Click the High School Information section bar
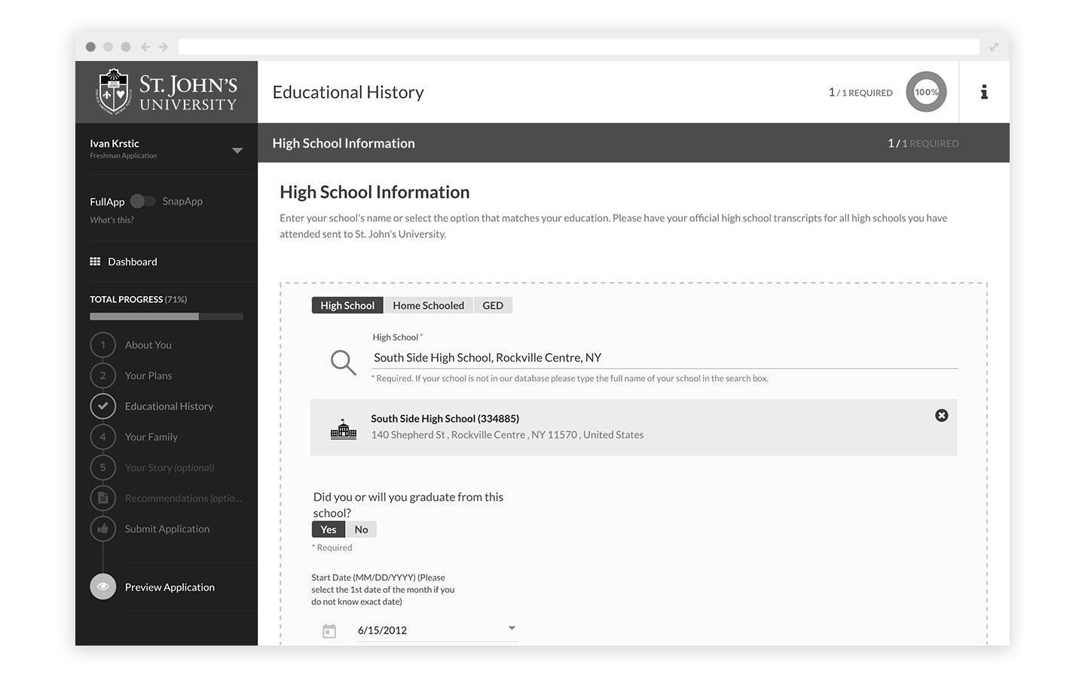The image size is (1085, 678). pyautogui.click(x=634, y=143)
